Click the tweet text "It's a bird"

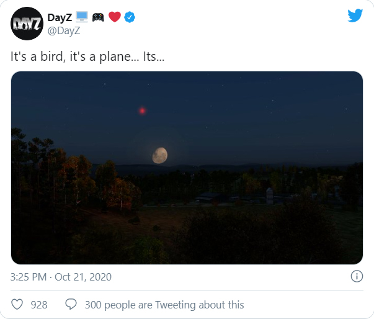[37, 56]
